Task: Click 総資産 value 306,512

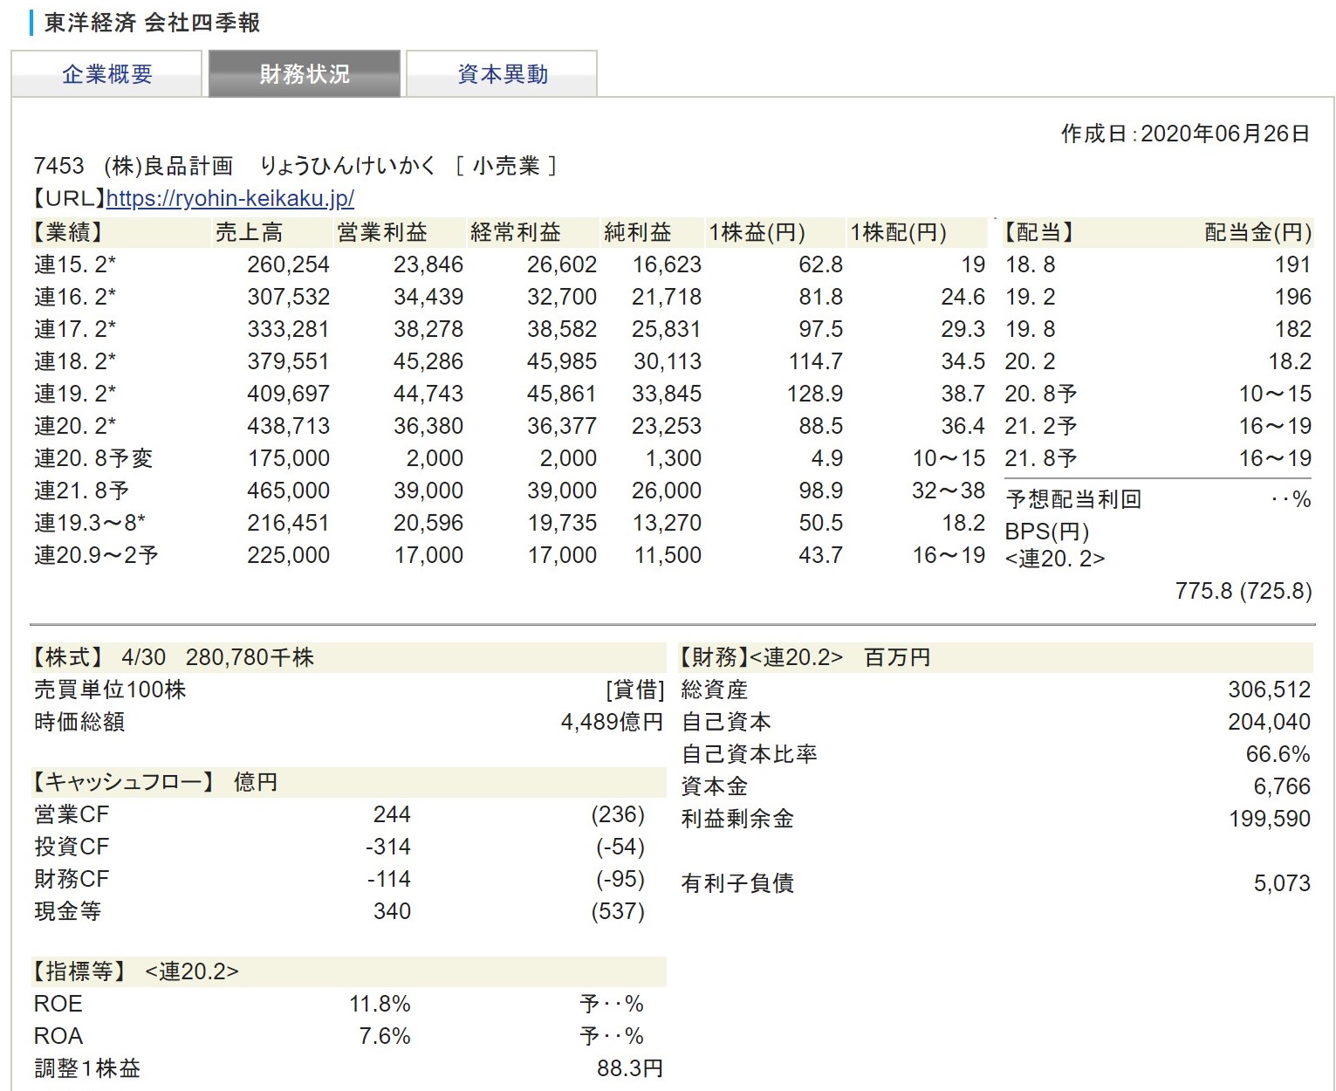Action: point(1270,690)
